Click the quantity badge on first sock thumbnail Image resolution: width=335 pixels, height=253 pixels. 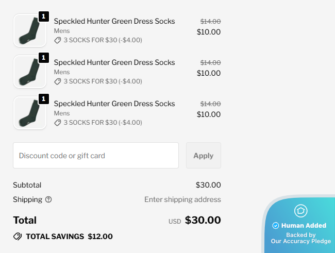(44, 16)
